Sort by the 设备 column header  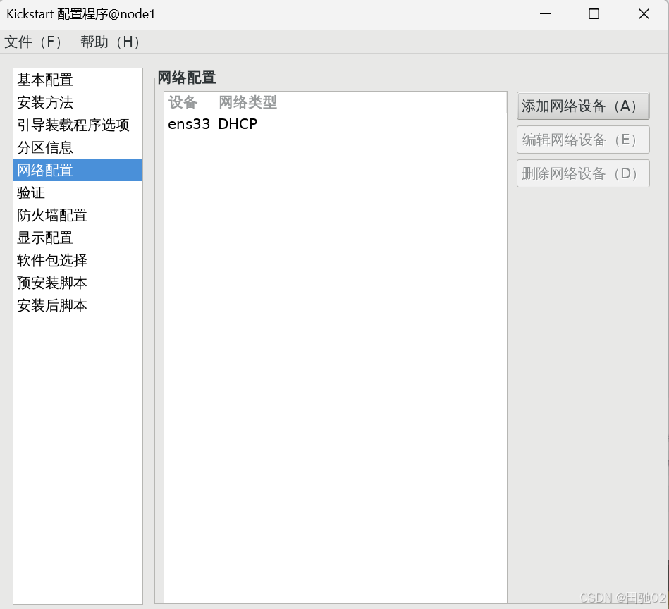coord(189,102)
